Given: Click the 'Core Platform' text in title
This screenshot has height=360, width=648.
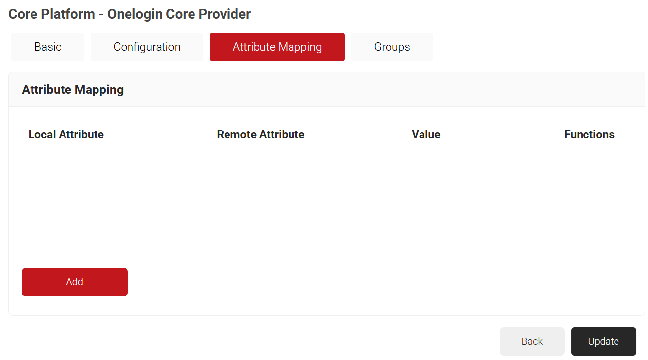Looking at the screenshot, I should pos(52,14).
